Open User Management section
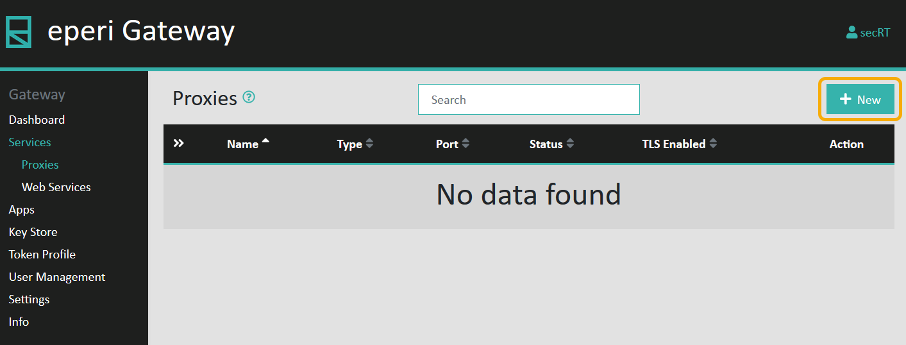The width and height of the screenshot is (906, 345). tap(56, 277)
